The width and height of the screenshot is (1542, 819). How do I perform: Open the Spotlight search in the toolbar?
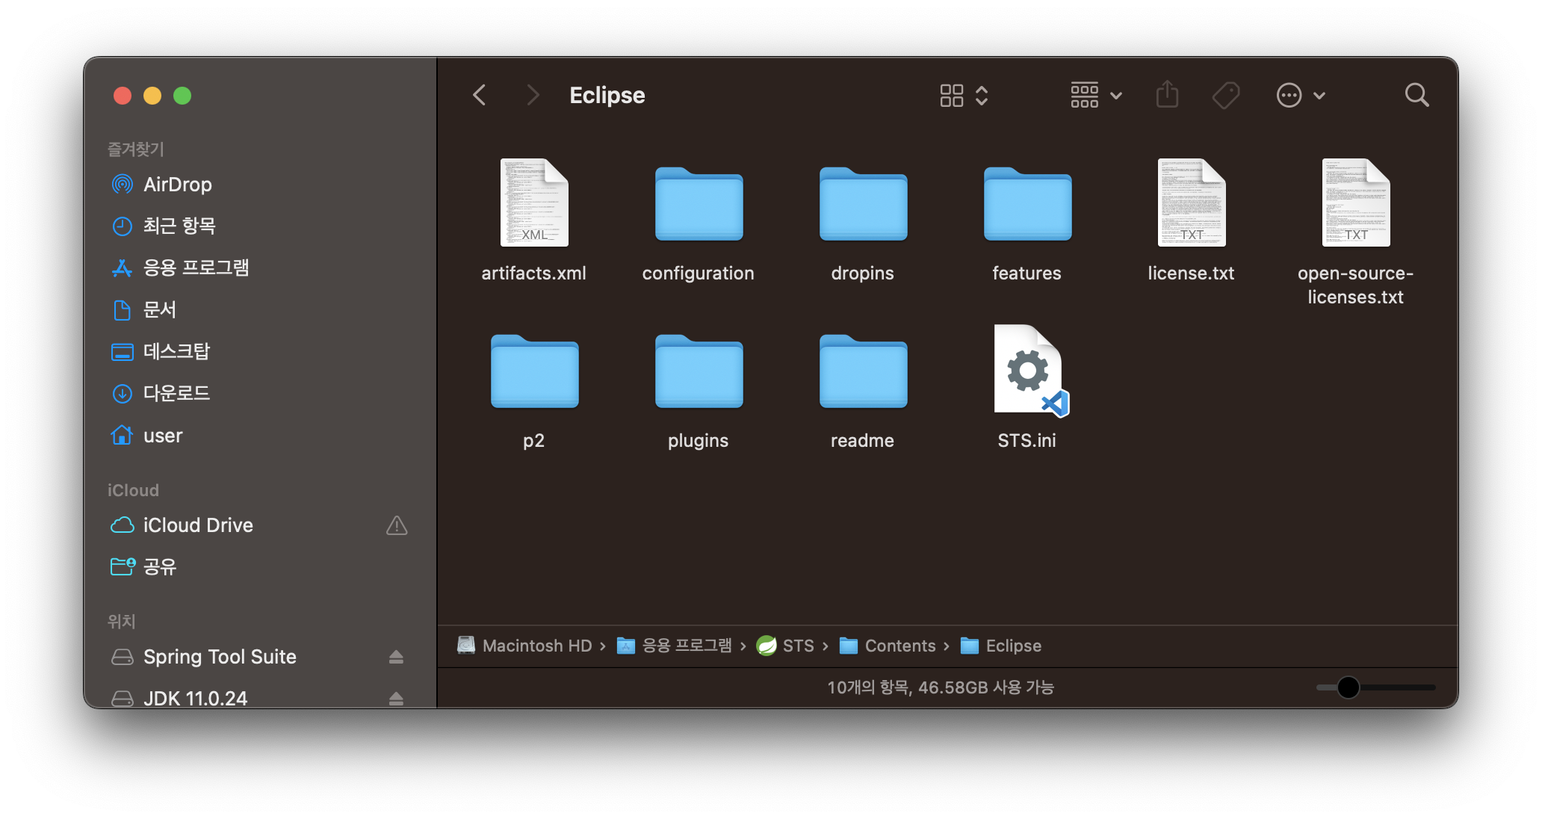tap(1416, 95)
